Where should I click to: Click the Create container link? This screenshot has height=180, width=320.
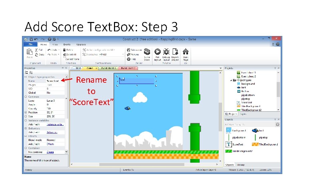click(x=50, y=152)
